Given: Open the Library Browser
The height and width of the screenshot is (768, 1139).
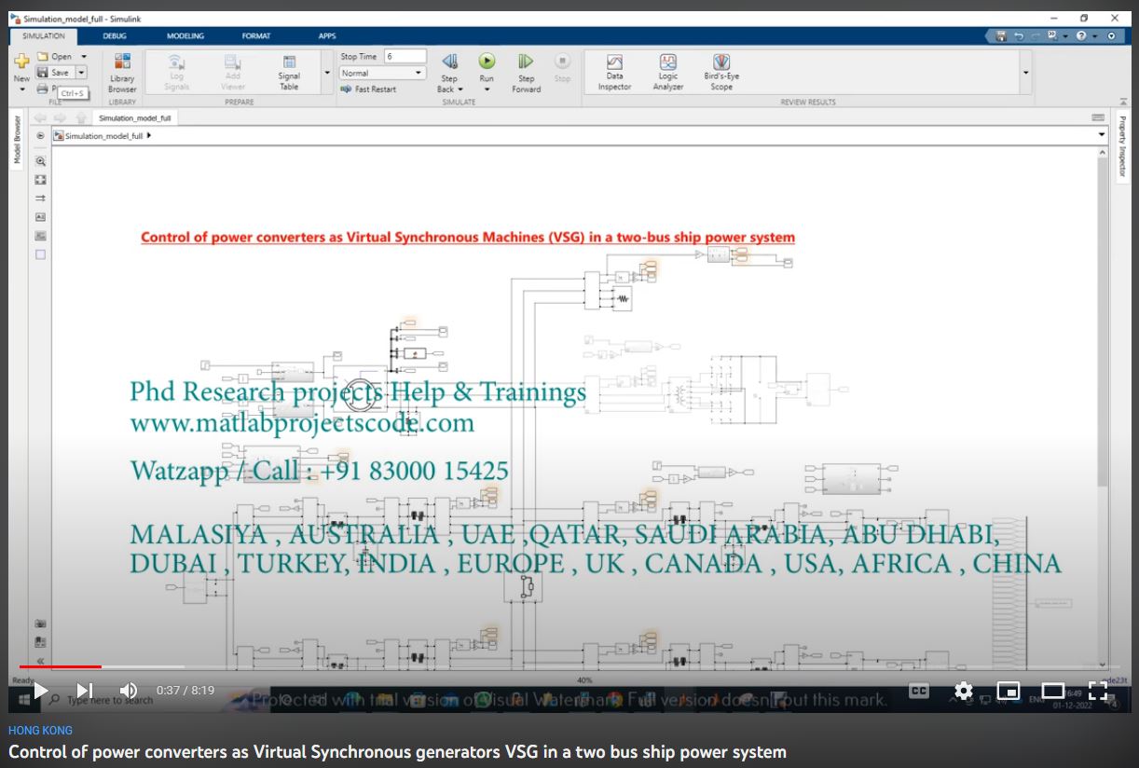Looking at the screenshot, I should pyautogui.click(x=122, y=71).
